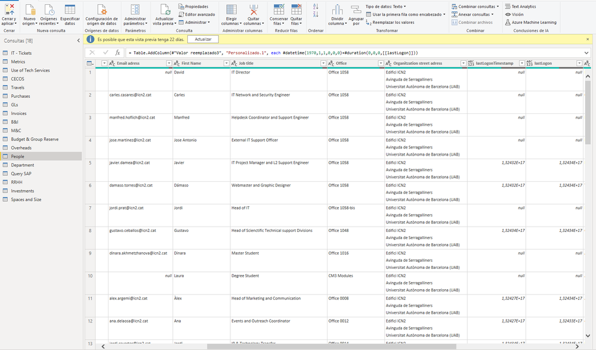Open the Editor avanzado
Image resolution: width=596 pixels, height=350 pixels.
196,14
